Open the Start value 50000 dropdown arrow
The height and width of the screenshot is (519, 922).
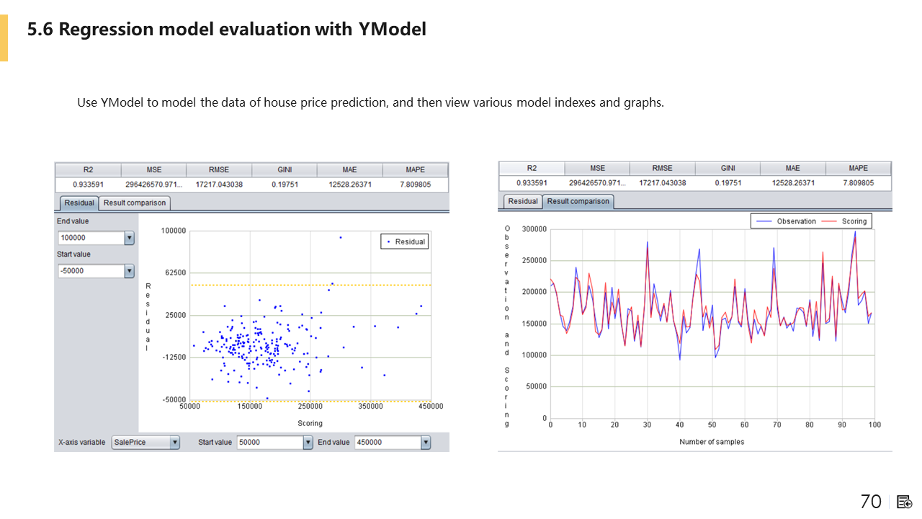(x=308, y=443)
